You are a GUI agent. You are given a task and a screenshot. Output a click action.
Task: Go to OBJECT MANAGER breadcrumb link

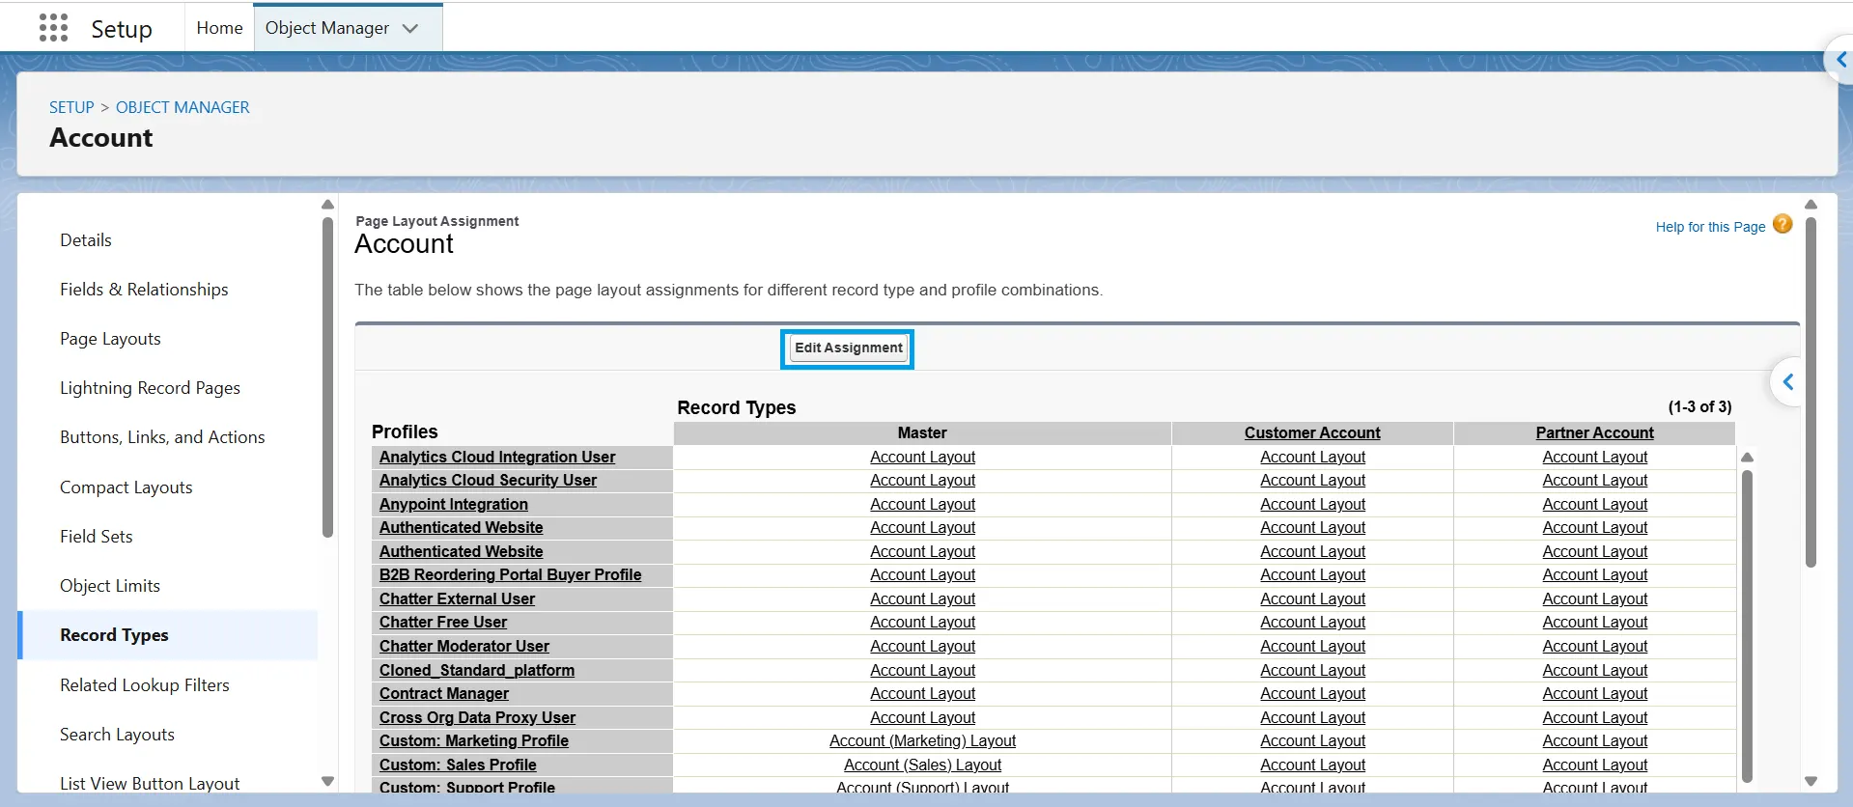coord(182,107)
